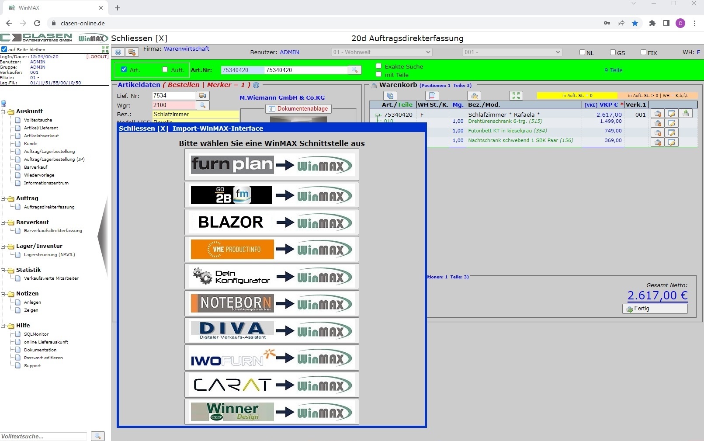
Task: Collapse the Notizen tree folder
Action: (3, 294)
